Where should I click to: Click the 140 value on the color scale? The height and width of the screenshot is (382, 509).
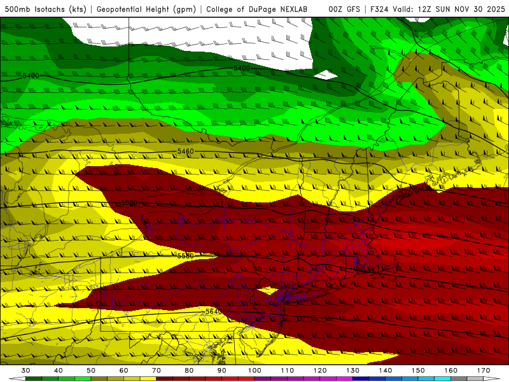point(386,371)
